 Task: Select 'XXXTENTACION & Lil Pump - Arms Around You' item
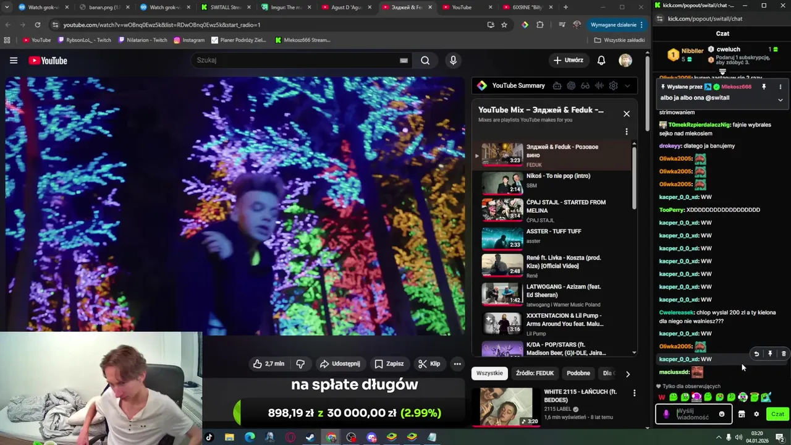[553, 323]
